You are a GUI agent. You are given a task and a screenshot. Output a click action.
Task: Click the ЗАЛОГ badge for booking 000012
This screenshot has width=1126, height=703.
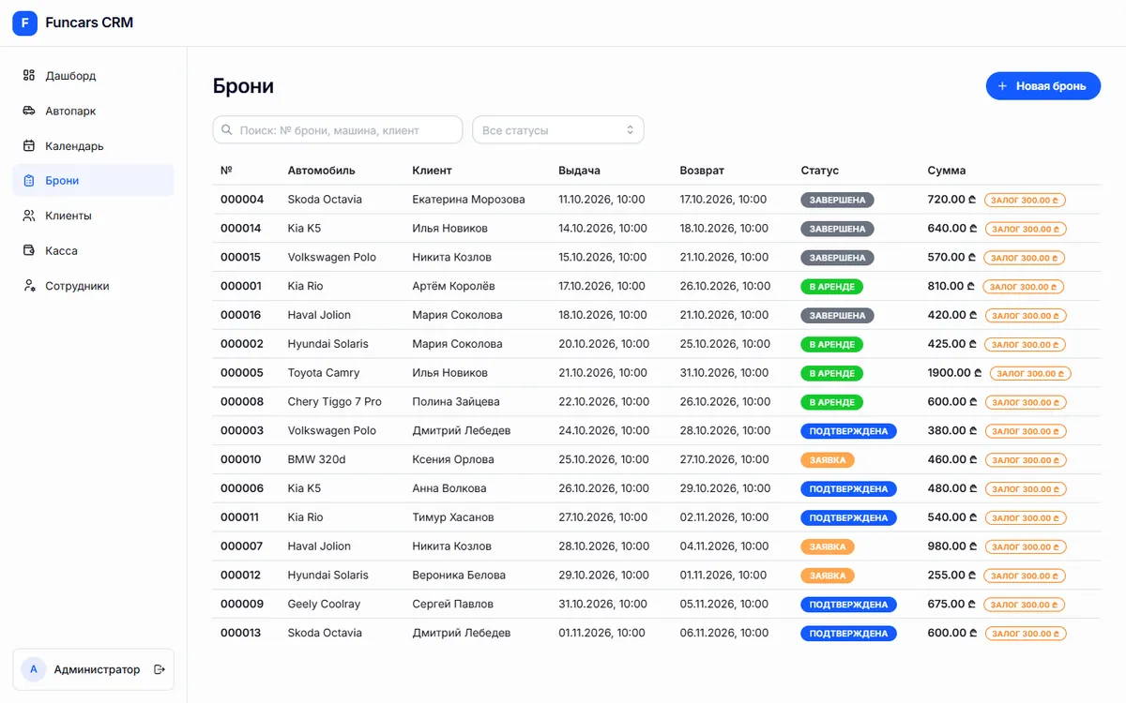point(1025,576)
